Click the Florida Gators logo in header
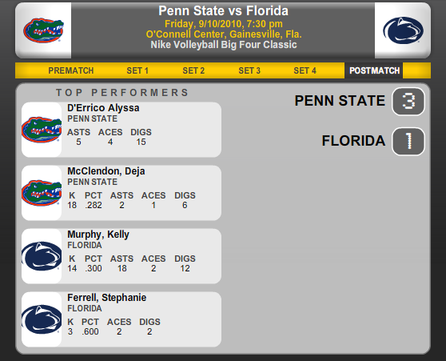This screenshot has width=446, height=361. [x=43, y=30]
